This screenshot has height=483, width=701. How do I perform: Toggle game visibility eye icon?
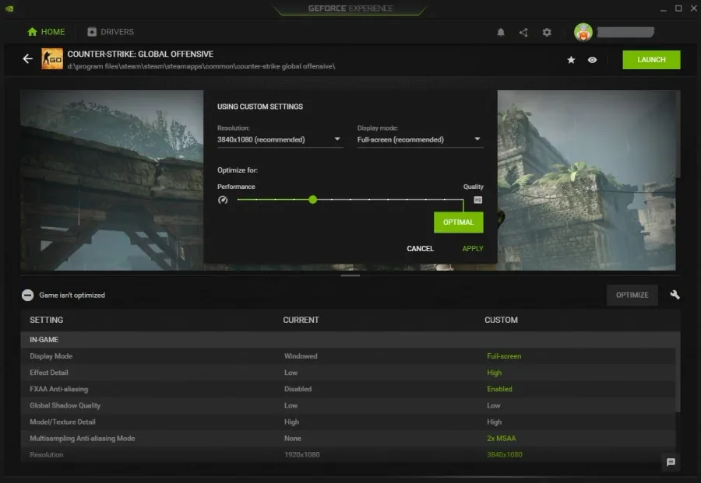(x=593, y=60)
